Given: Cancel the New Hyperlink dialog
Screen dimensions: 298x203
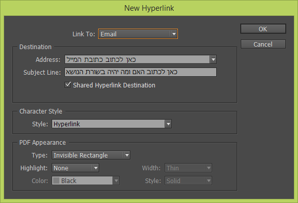Looking at the screenshot, I should click(x=263, y=44).
